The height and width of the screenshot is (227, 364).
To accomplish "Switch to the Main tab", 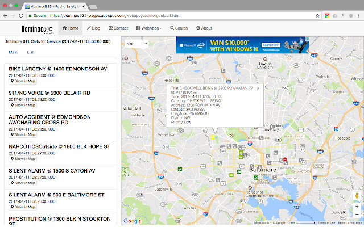I will [x=13, y=52].
